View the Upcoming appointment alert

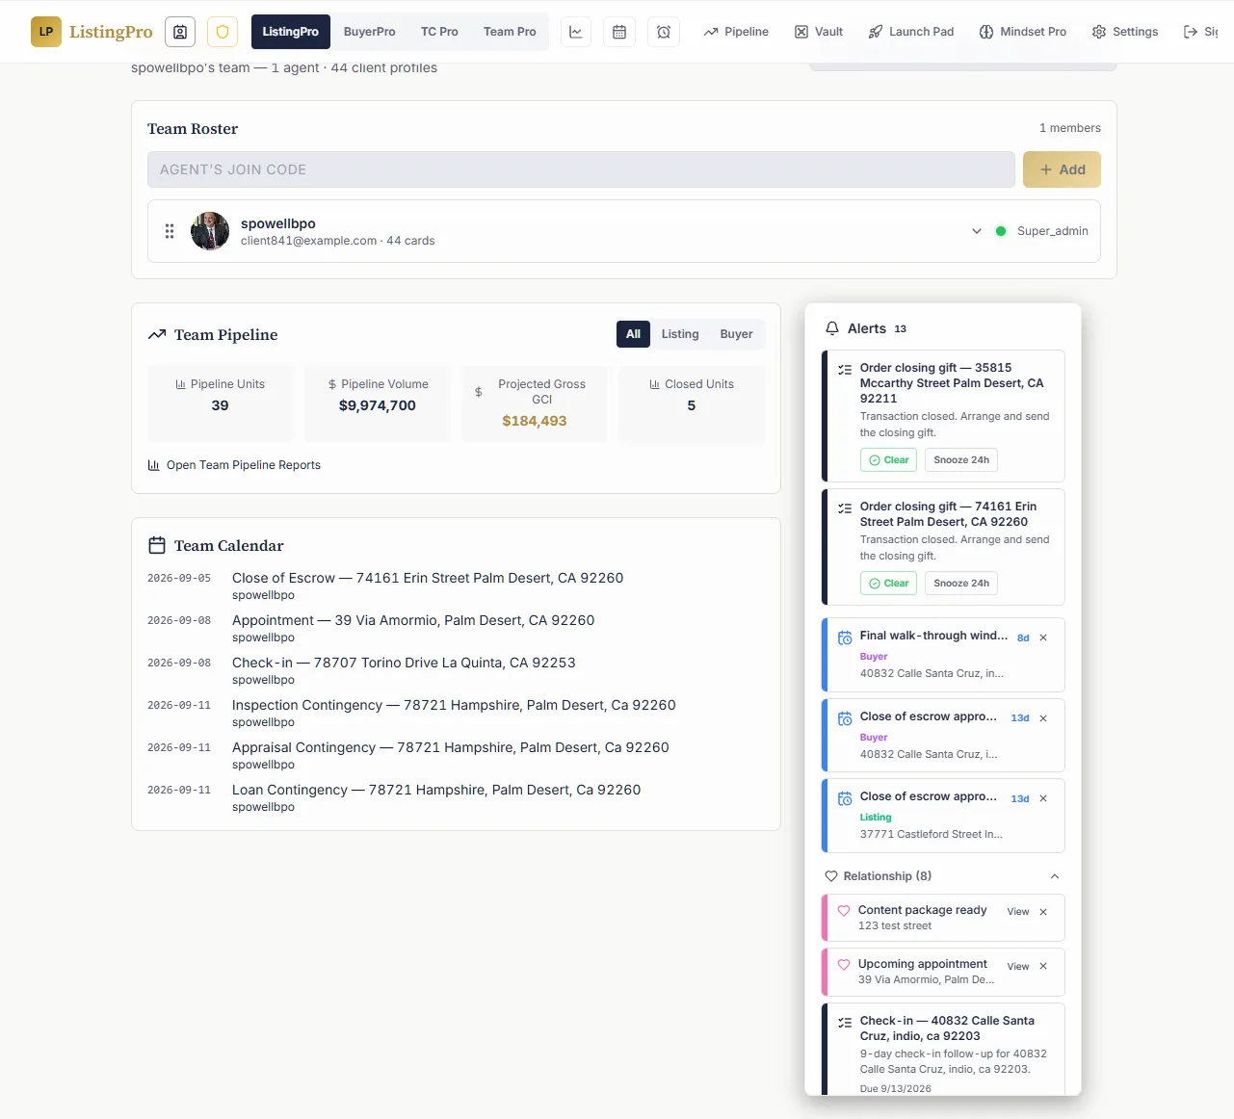click(1018, 966)
